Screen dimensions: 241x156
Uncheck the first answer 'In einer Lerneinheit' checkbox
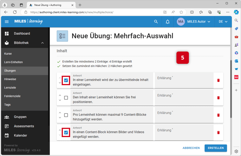[66, 81]
